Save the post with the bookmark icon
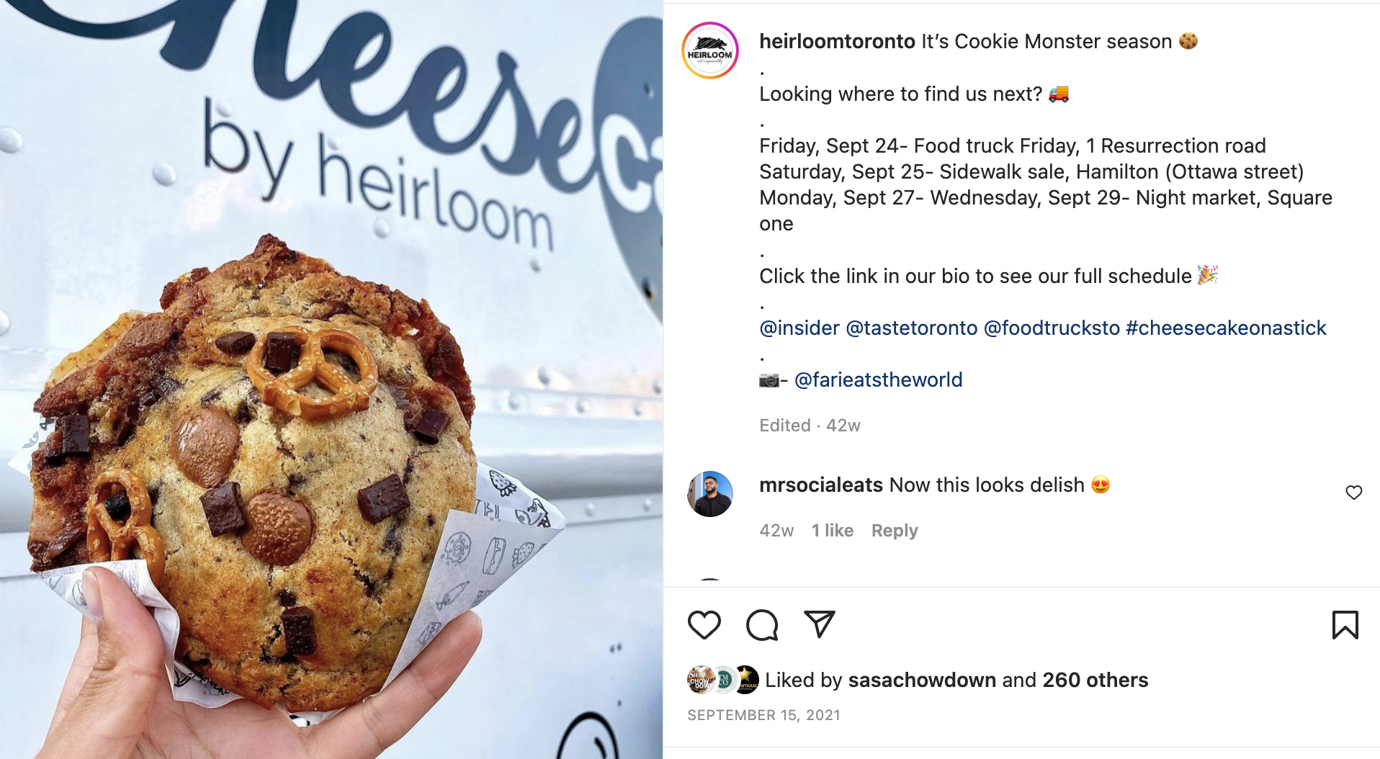The height and width of the screenshot is (759, 1380). point(1345,624)
